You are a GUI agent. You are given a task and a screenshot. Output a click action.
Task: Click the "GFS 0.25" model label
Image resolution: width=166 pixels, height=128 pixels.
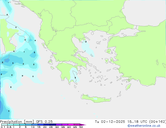pyautogui.click(x=44, y=122)
